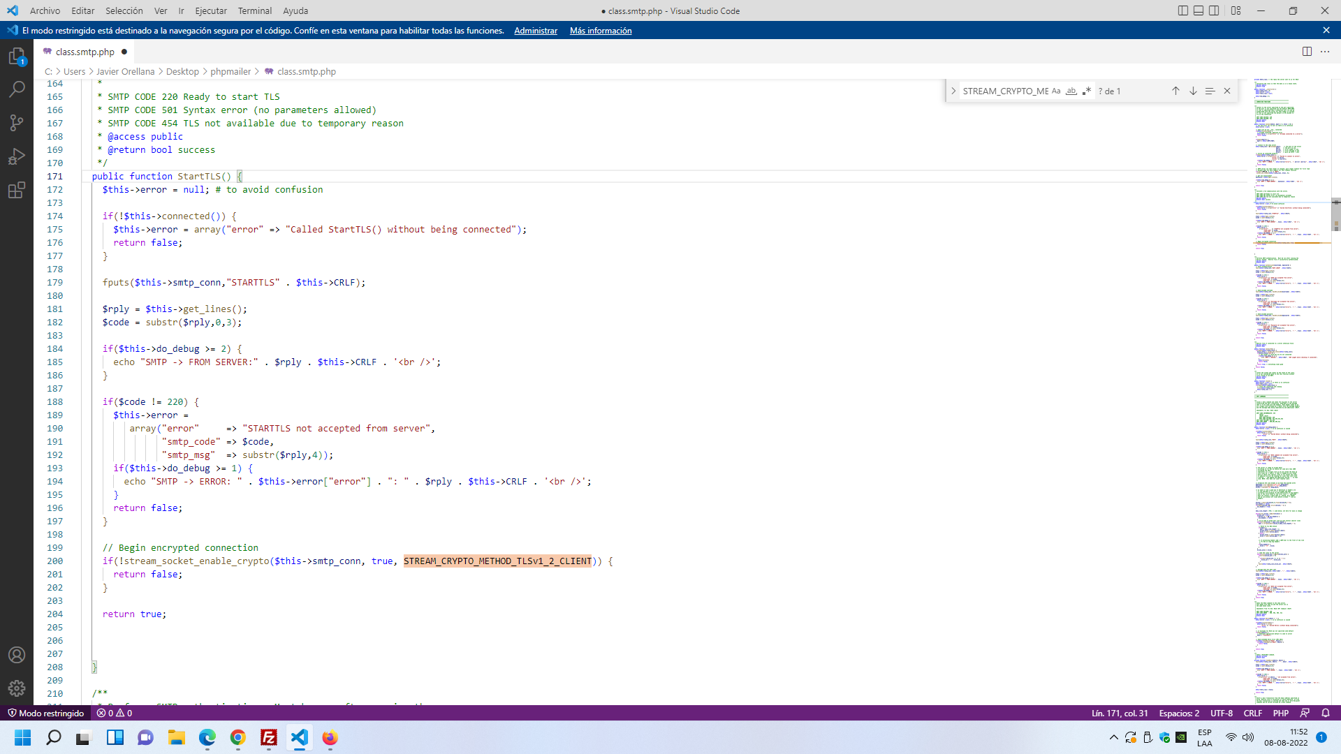
Task: Open FileZilla from the taskbar
Action: 268,737
